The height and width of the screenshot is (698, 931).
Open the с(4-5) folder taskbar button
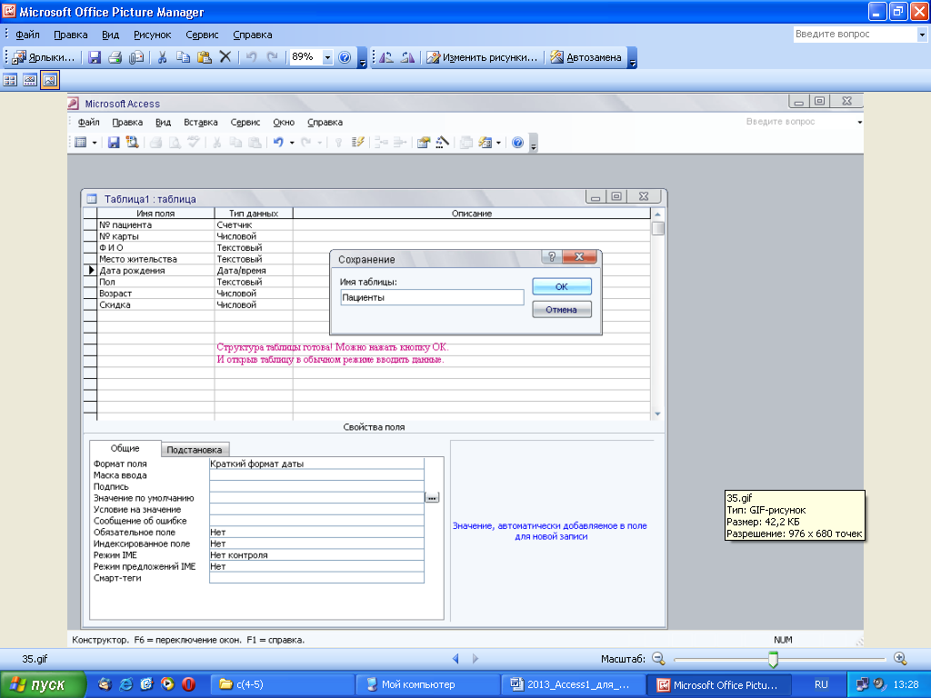click(x=282, y=684)
